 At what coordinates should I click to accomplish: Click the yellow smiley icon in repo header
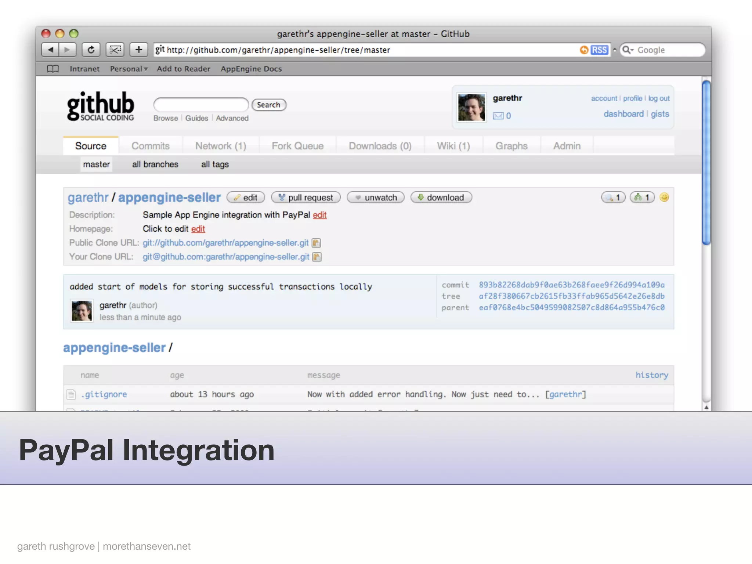pos(664,198)
